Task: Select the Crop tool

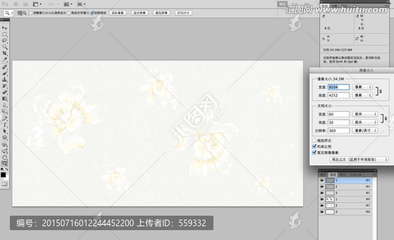Action: click(5, 53)
